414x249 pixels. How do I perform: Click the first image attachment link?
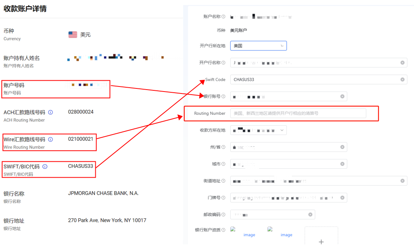249,235
